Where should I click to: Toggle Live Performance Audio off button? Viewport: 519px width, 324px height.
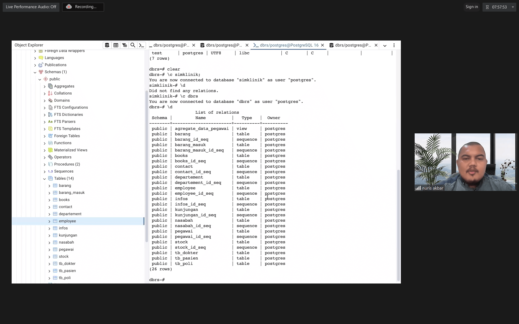click(31, 7)
